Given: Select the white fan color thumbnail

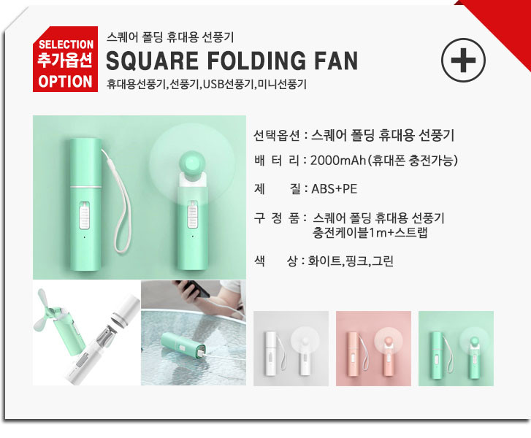Looking at the screenshot, I should point(291,348).
